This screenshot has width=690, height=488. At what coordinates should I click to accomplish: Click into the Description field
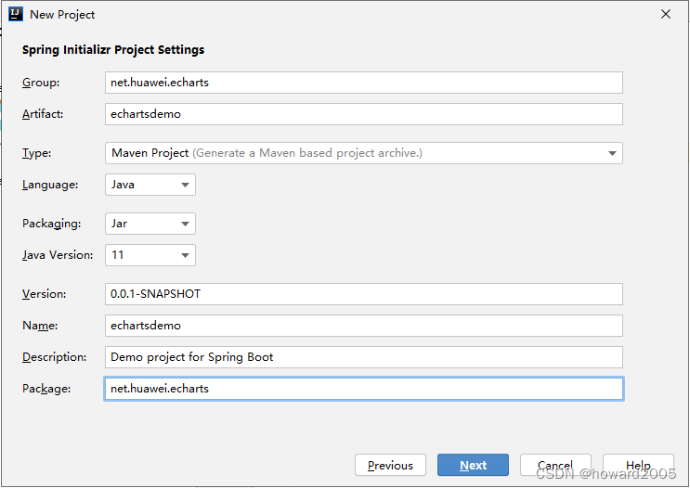point(363,357)
